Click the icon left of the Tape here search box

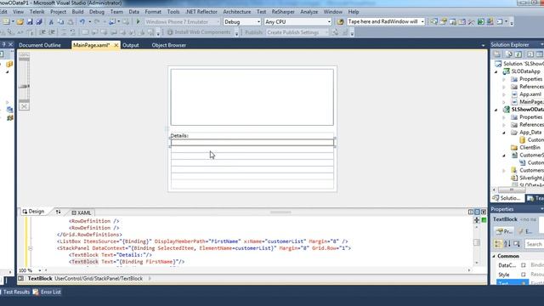(340, 21)
